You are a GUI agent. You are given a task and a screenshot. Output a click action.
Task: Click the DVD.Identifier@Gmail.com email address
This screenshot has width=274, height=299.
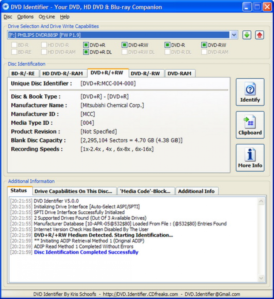coord(212,294)
